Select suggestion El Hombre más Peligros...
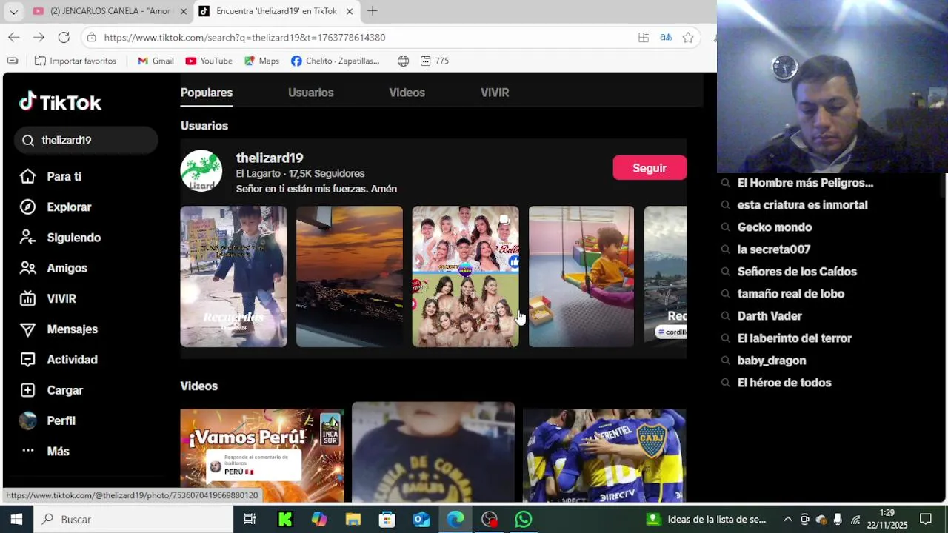This screenshot has width=948, height=533. pos(805,183)
